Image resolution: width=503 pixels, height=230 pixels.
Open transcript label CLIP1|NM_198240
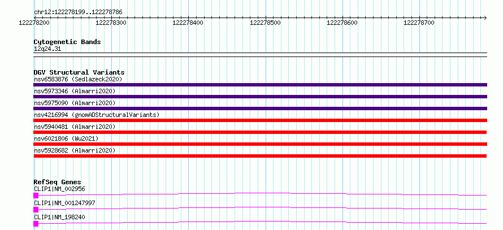(x=59, y=217)
